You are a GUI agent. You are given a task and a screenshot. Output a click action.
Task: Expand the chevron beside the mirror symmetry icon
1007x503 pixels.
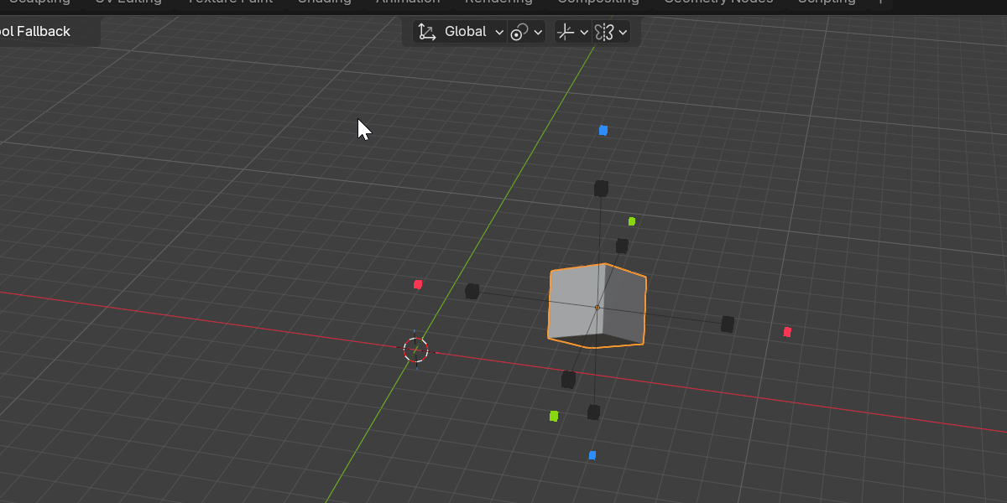623,32
